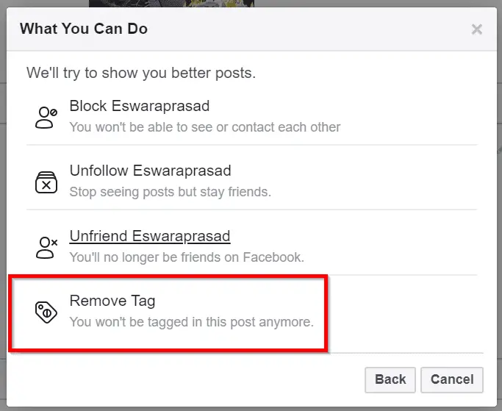Screen dimensions: 502x411
Task: Click the unfollow box icon with X
Action: pos(46,182)
